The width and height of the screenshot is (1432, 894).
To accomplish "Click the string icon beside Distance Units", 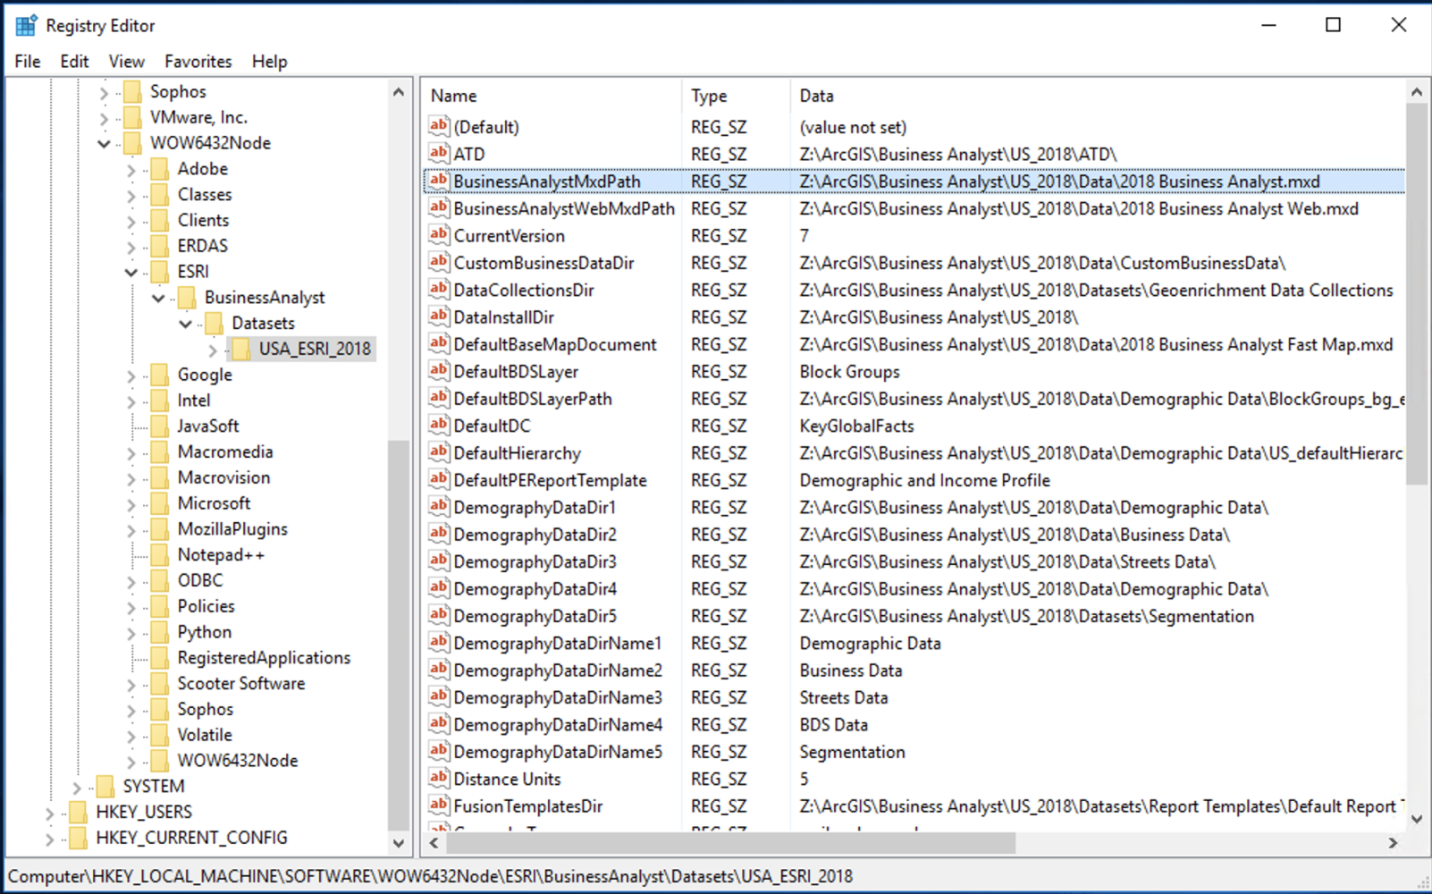I will coord(438,778).
